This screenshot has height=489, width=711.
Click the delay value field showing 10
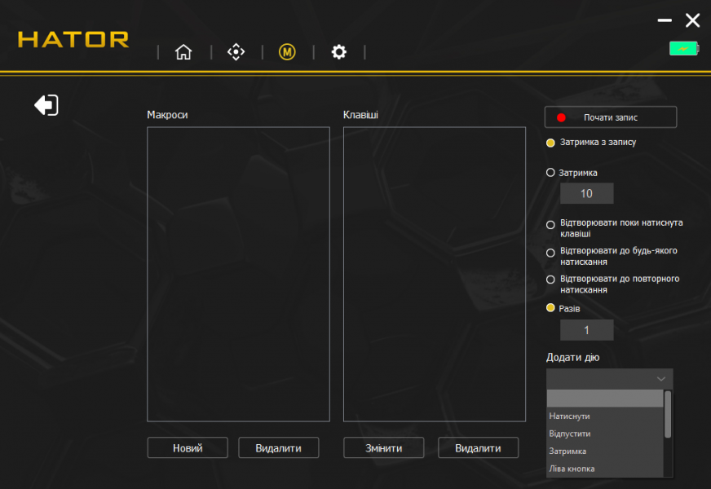(x=586, y=194)
